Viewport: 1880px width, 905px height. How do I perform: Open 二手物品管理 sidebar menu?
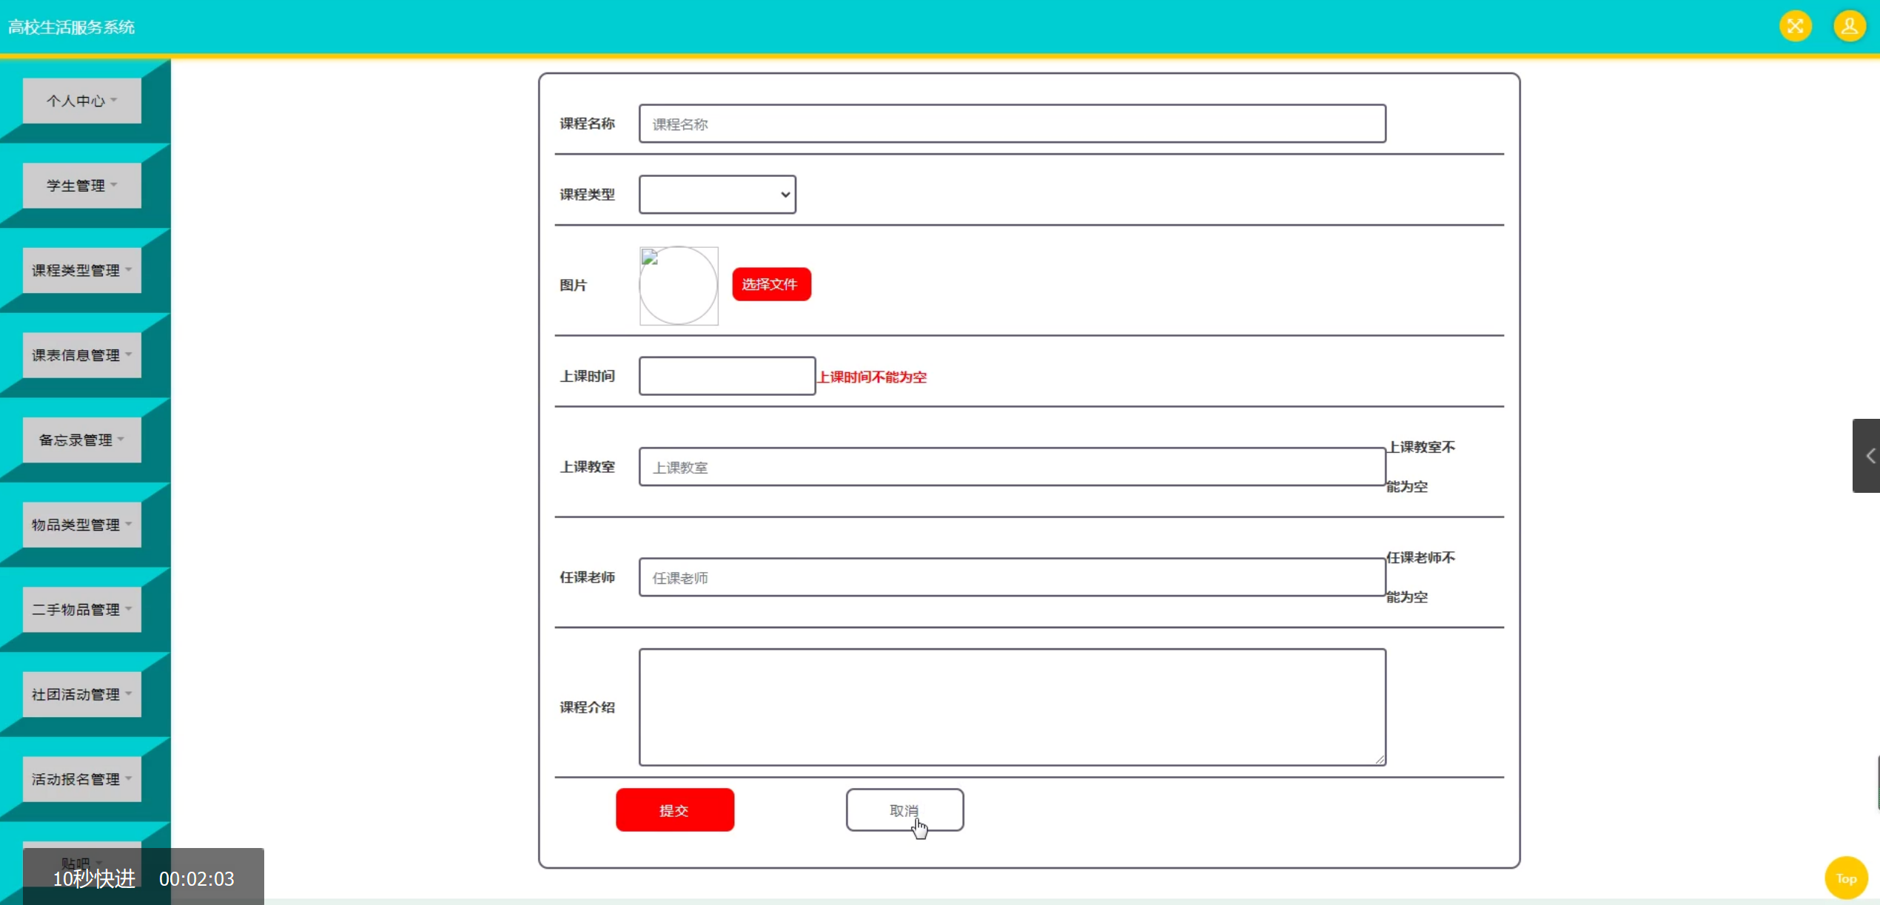81,610
